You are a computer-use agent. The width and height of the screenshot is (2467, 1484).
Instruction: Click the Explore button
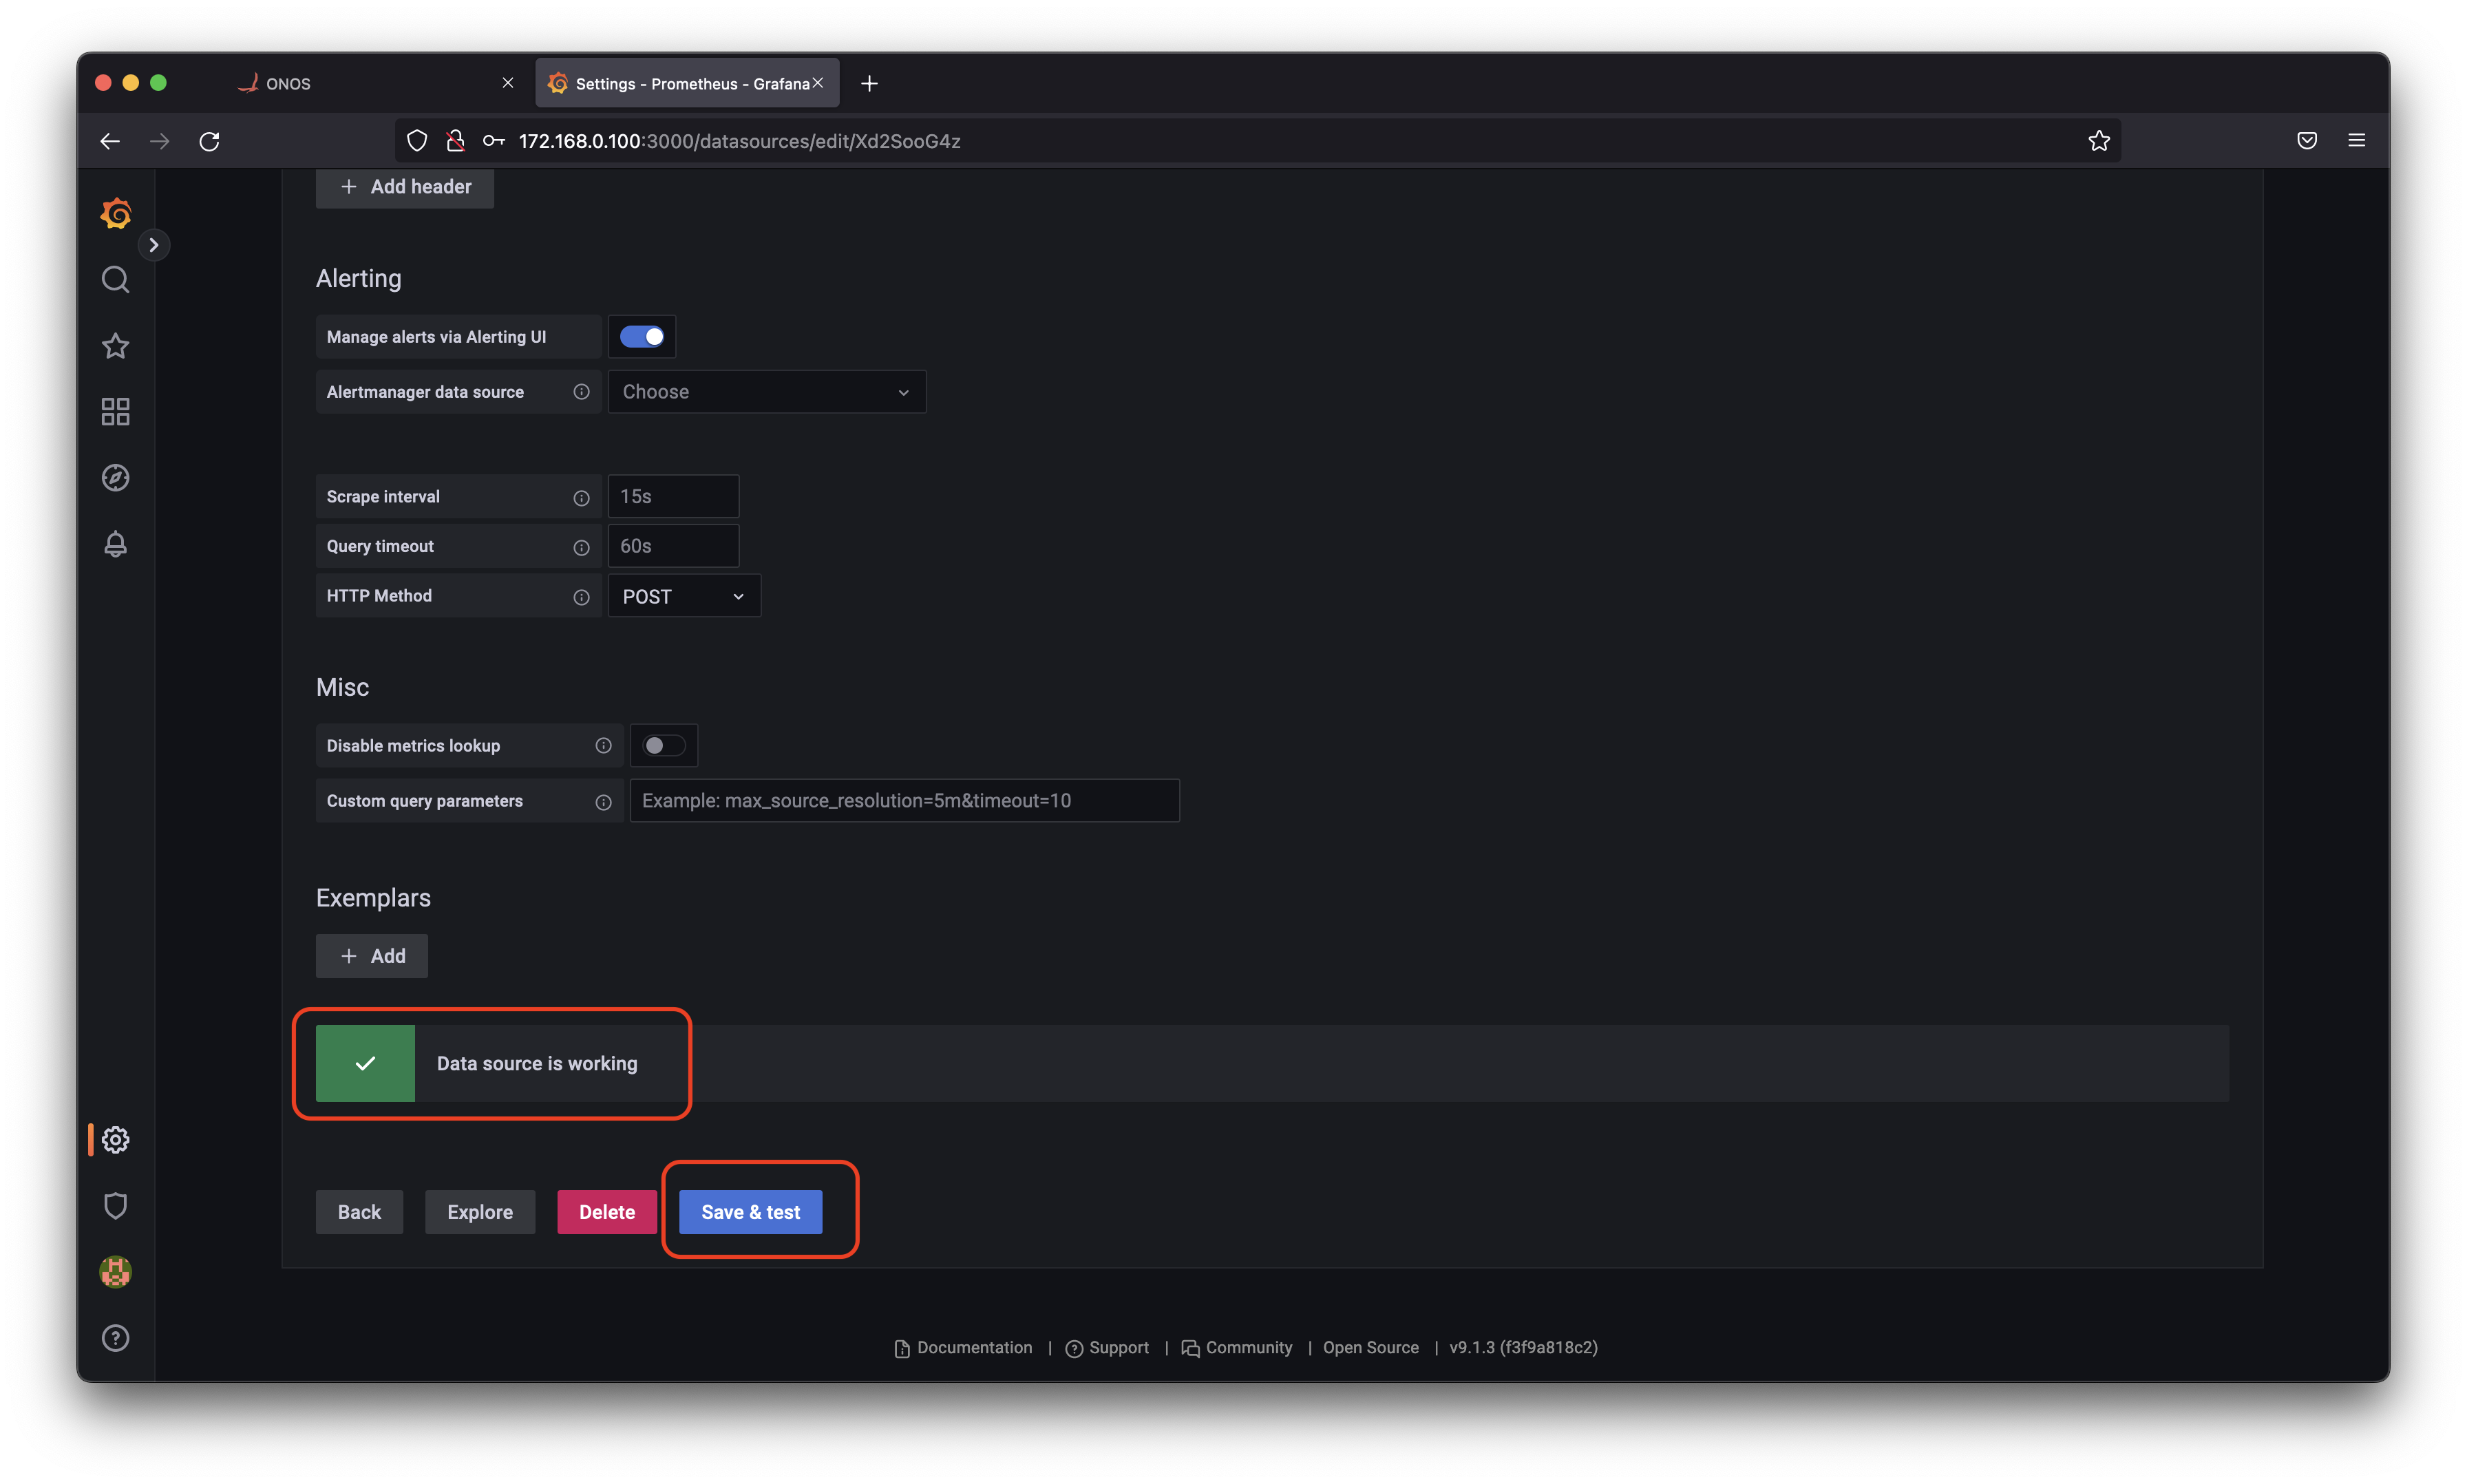pyautogui.click(x=480, y=1212)
